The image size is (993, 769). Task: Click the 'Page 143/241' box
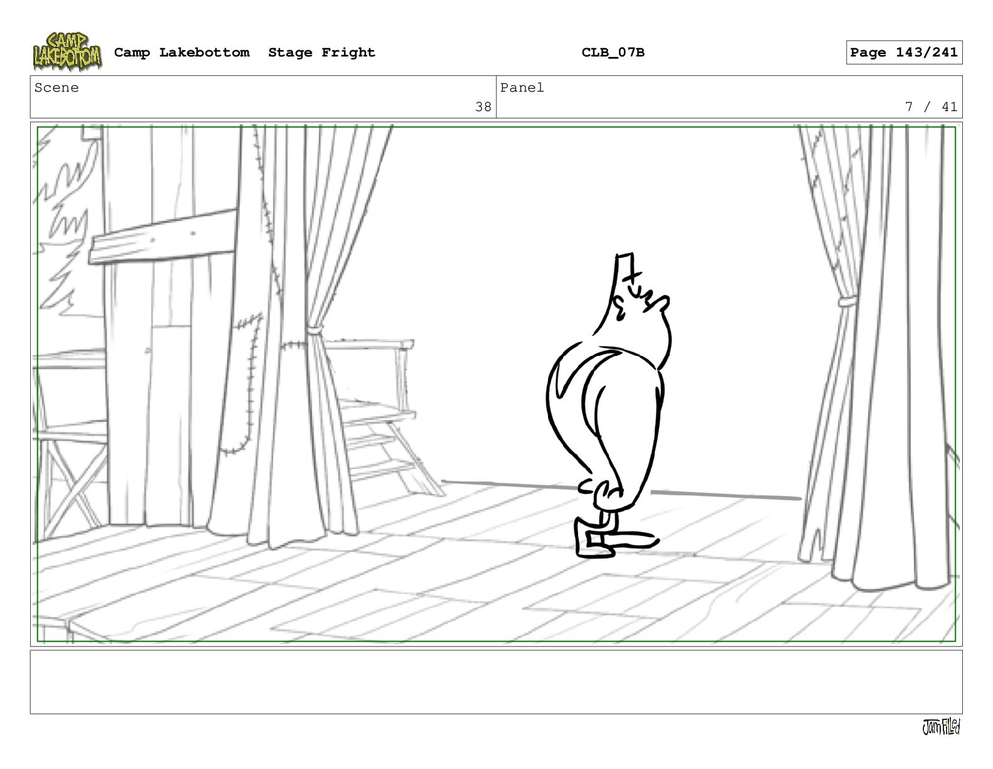pos(904,53)
